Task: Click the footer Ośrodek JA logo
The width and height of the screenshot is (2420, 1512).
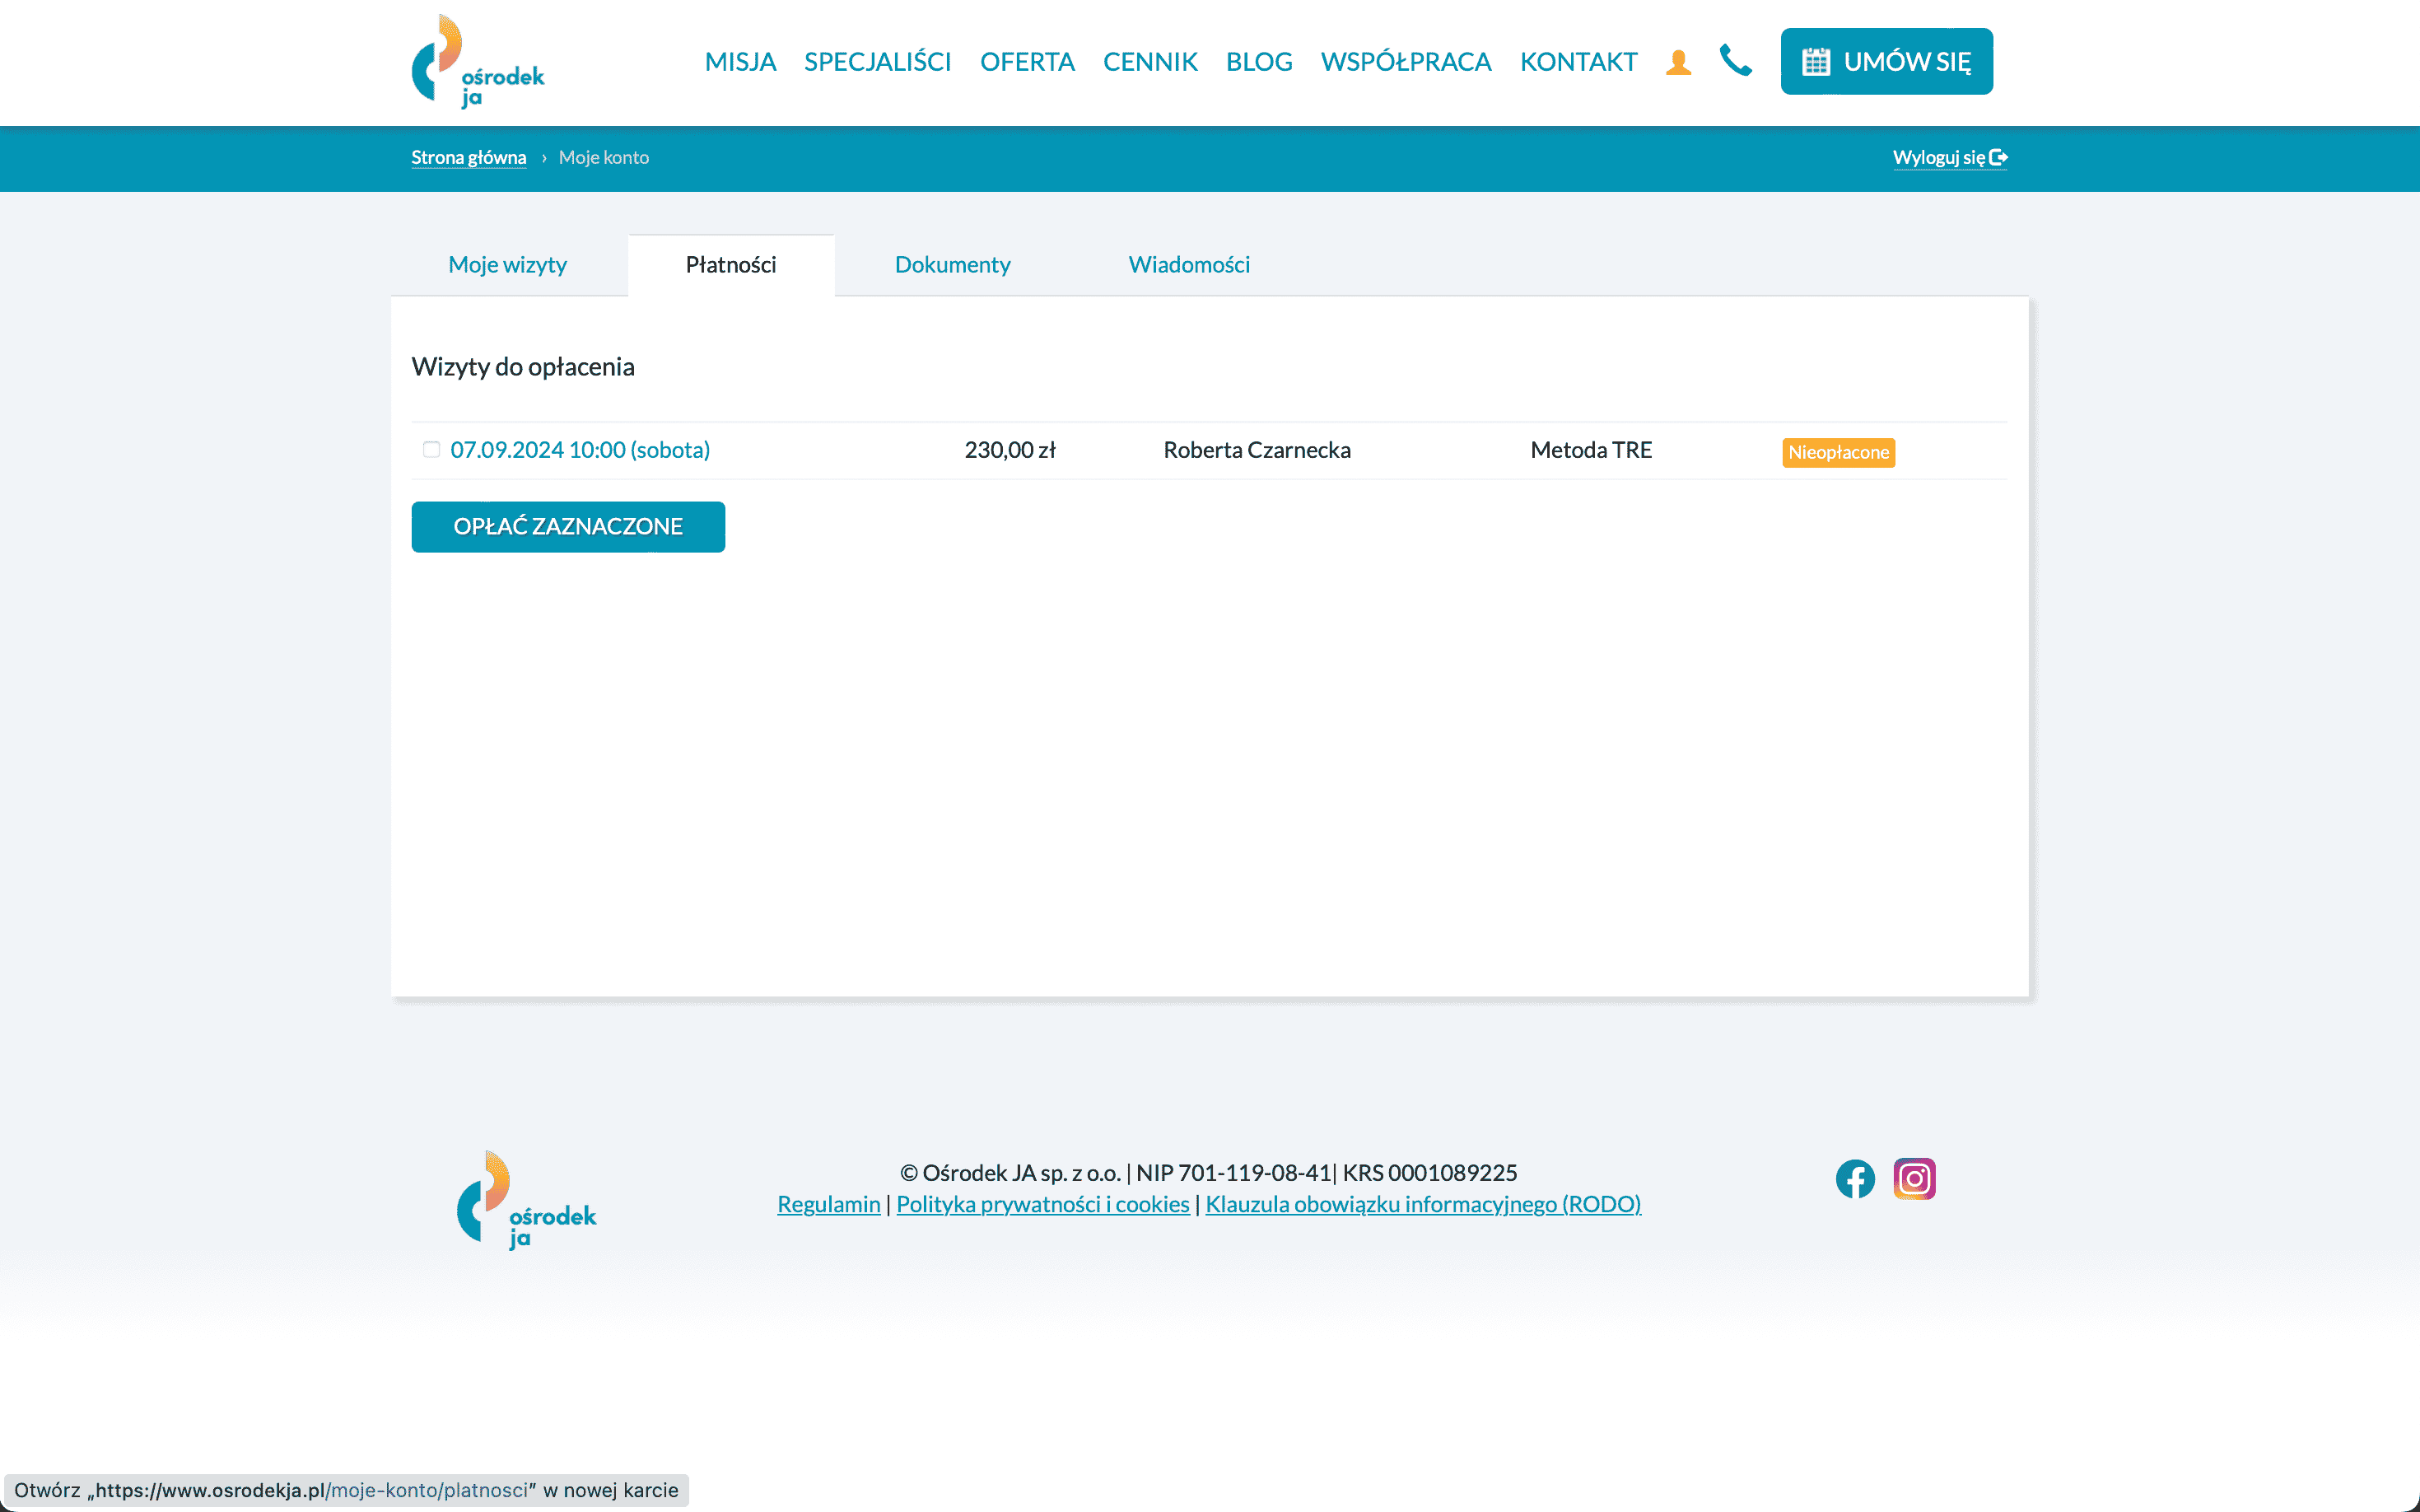Action: tap(526, 1200)
